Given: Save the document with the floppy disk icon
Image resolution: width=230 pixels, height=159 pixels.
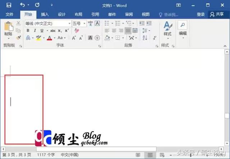Looking at the screenshot, I should [x=9, y=5].
